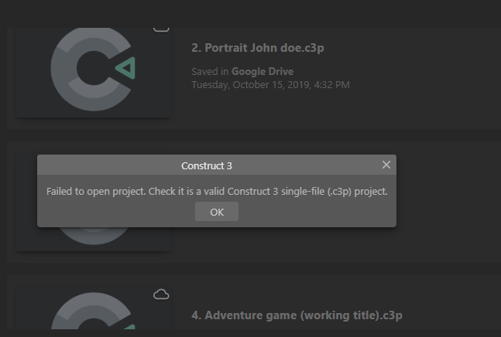501x337 pixels.
Task: Open the "2. Portrait John doe.c3p" title
Action: coord(258,48)
